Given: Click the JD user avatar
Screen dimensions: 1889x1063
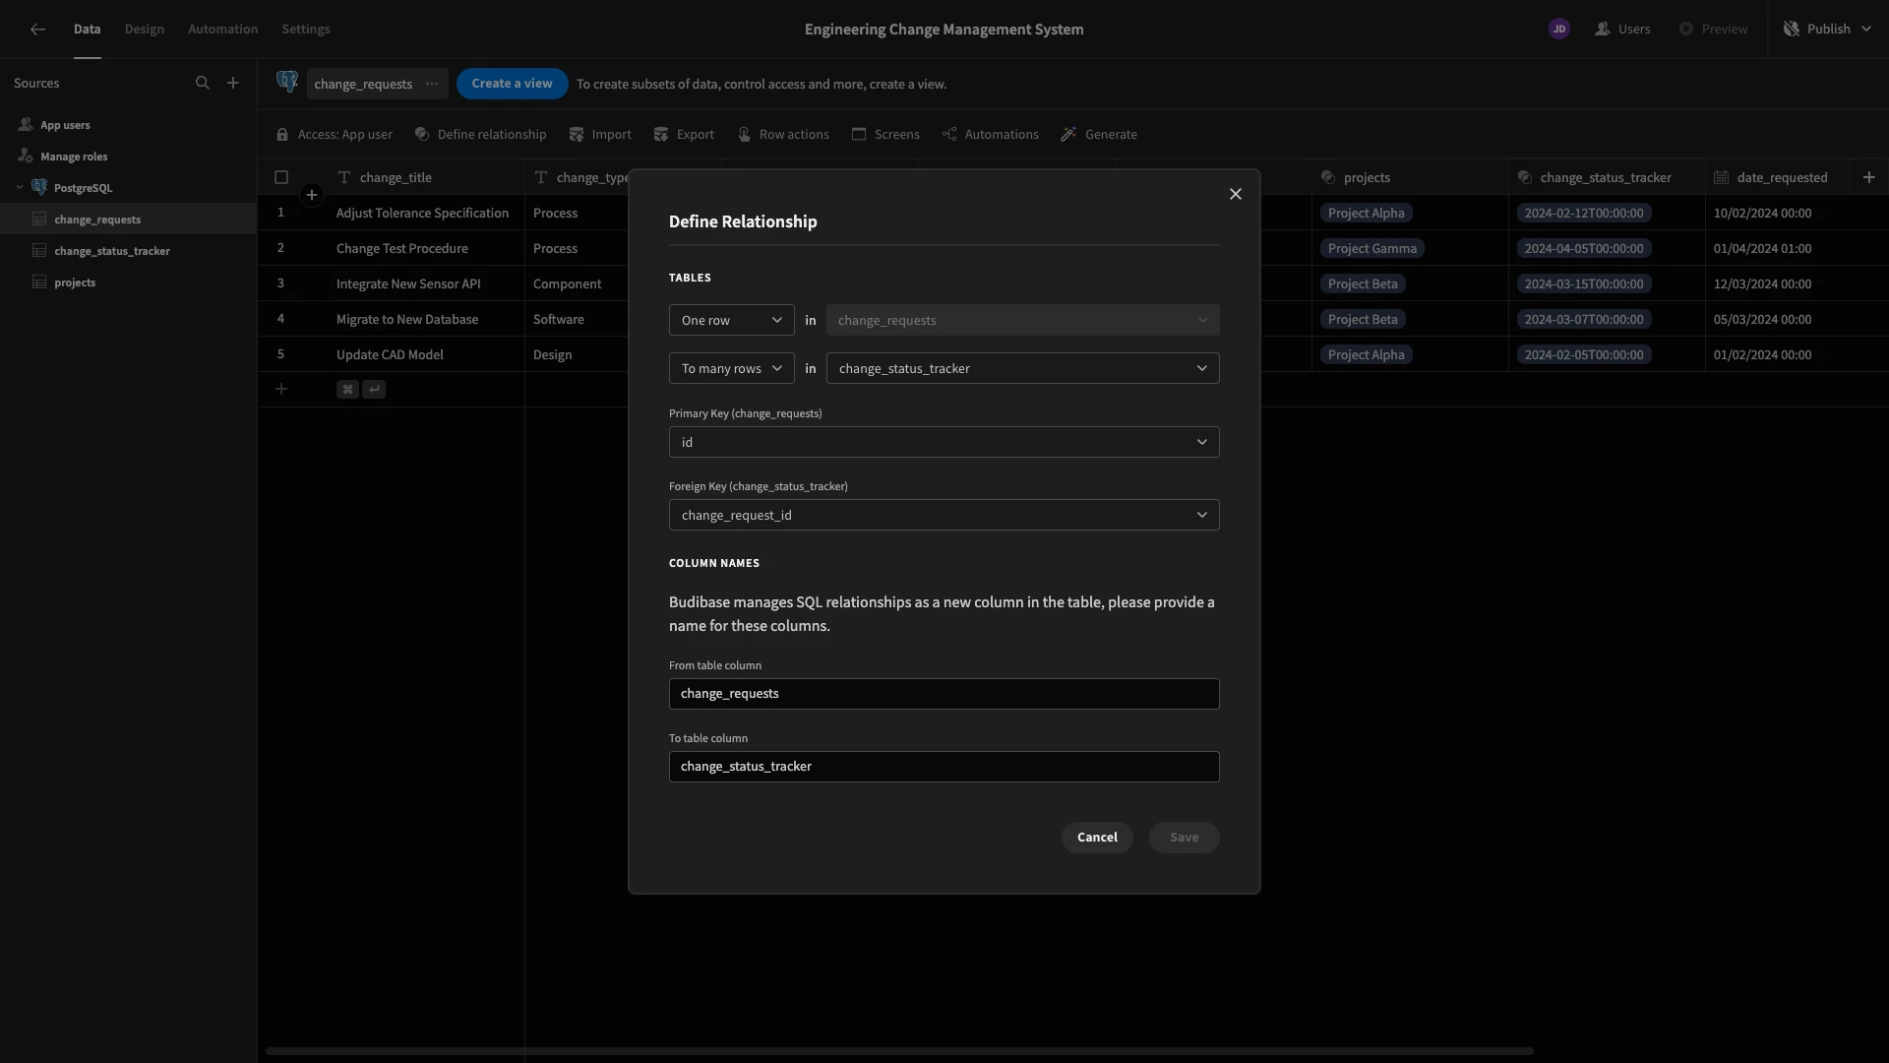Looking at the screenshot, I should click(x=1559, y=30).
